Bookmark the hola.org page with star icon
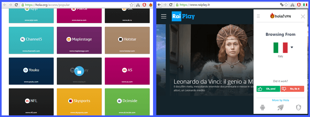Image resolution: width=310 pixels, height=117 pixels. tap(132, 5)
